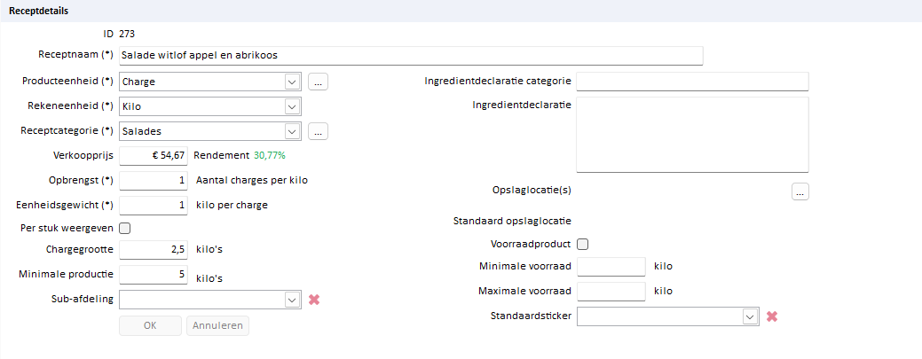Expand the Receptcategorie dropdown showing Salades

click(210, 131)
